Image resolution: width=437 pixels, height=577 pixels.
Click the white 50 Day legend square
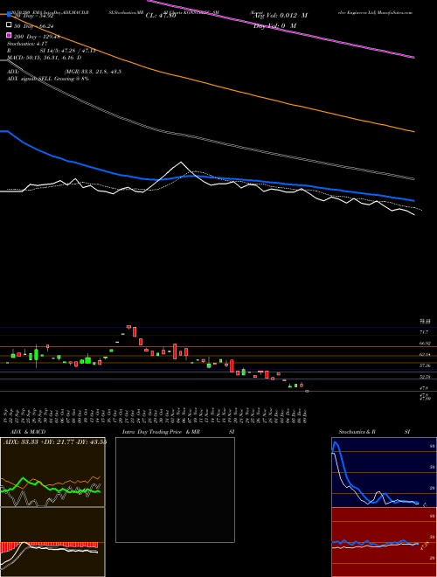[9, 25]
